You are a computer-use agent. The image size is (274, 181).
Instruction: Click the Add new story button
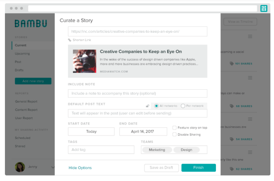coord(33,81)
